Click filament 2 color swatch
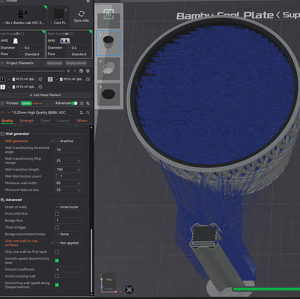300x299 pixels. 50,79
